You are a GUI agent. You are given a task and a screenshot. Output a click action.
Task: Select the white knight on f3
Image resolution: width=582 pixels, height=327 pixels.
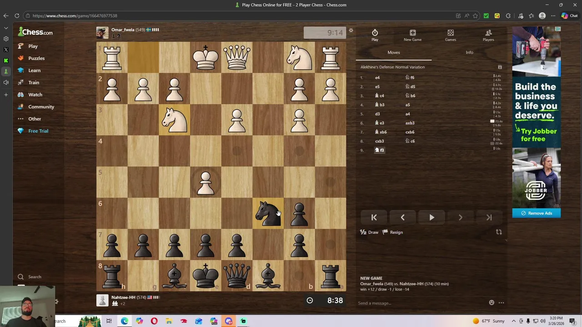[x=175, y=120]
